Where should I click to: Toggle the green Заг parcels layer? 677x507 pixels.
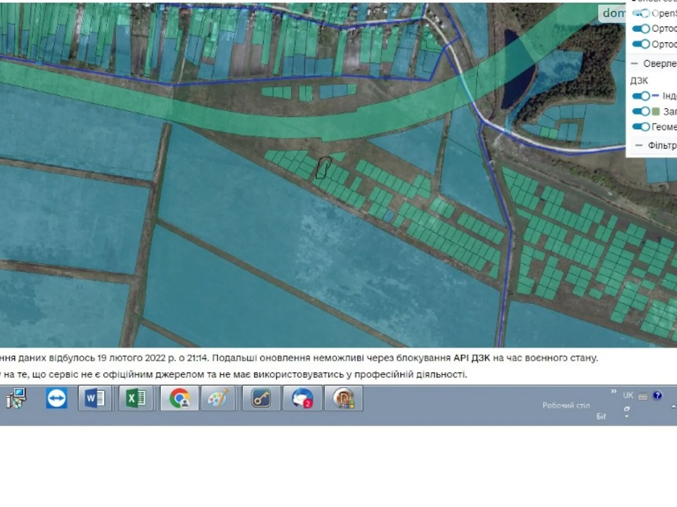[641, 112]
